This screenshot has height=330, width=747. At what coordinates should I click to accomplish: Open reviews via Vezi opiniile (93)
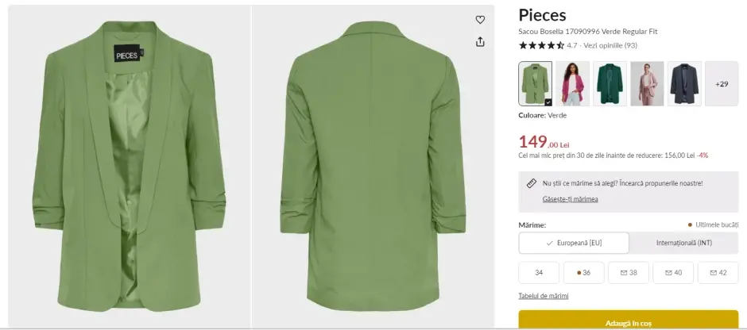609,45
